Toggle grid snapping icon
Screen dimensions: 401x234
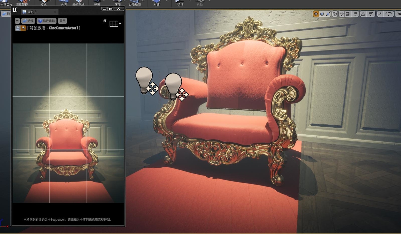click(x=348, y=14)
